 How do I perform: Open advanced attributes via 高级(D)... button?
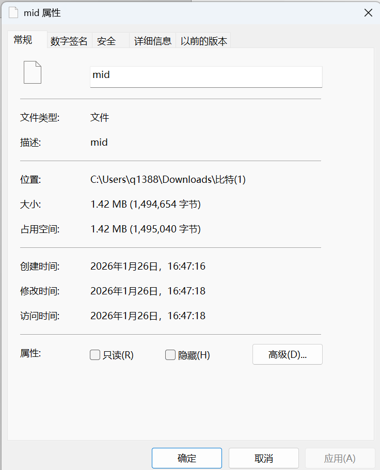pyautogui.click(x=287, y=355)
